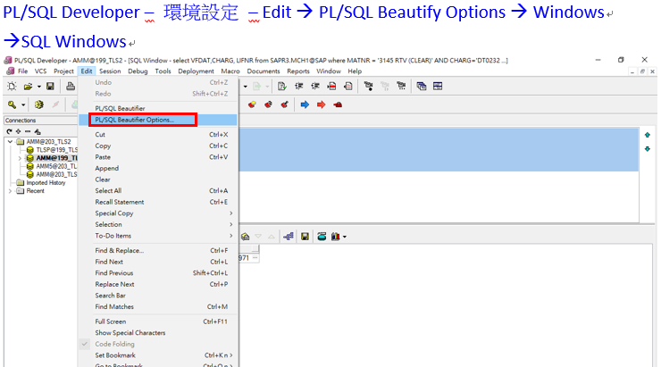Screen dimensions: 661x367
Task: Choose Find & Replace from Edit menu
Action: click(158, 250)
